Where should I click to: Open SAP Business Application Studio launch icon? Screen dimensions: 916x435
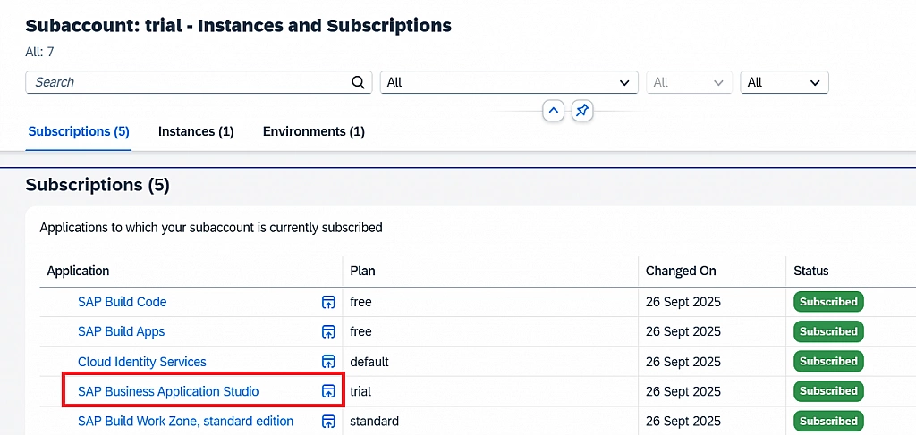328,391
